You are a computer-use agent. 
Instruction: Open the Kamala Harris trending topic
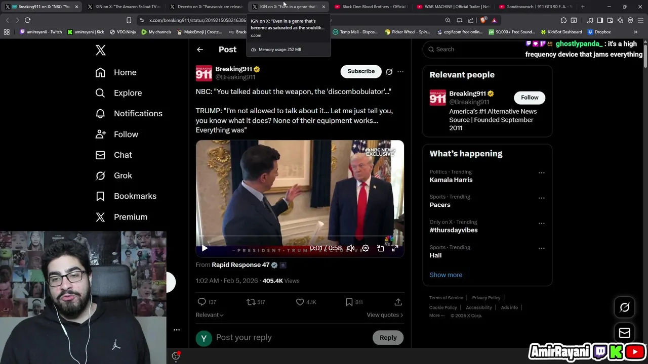pos(451,180)
